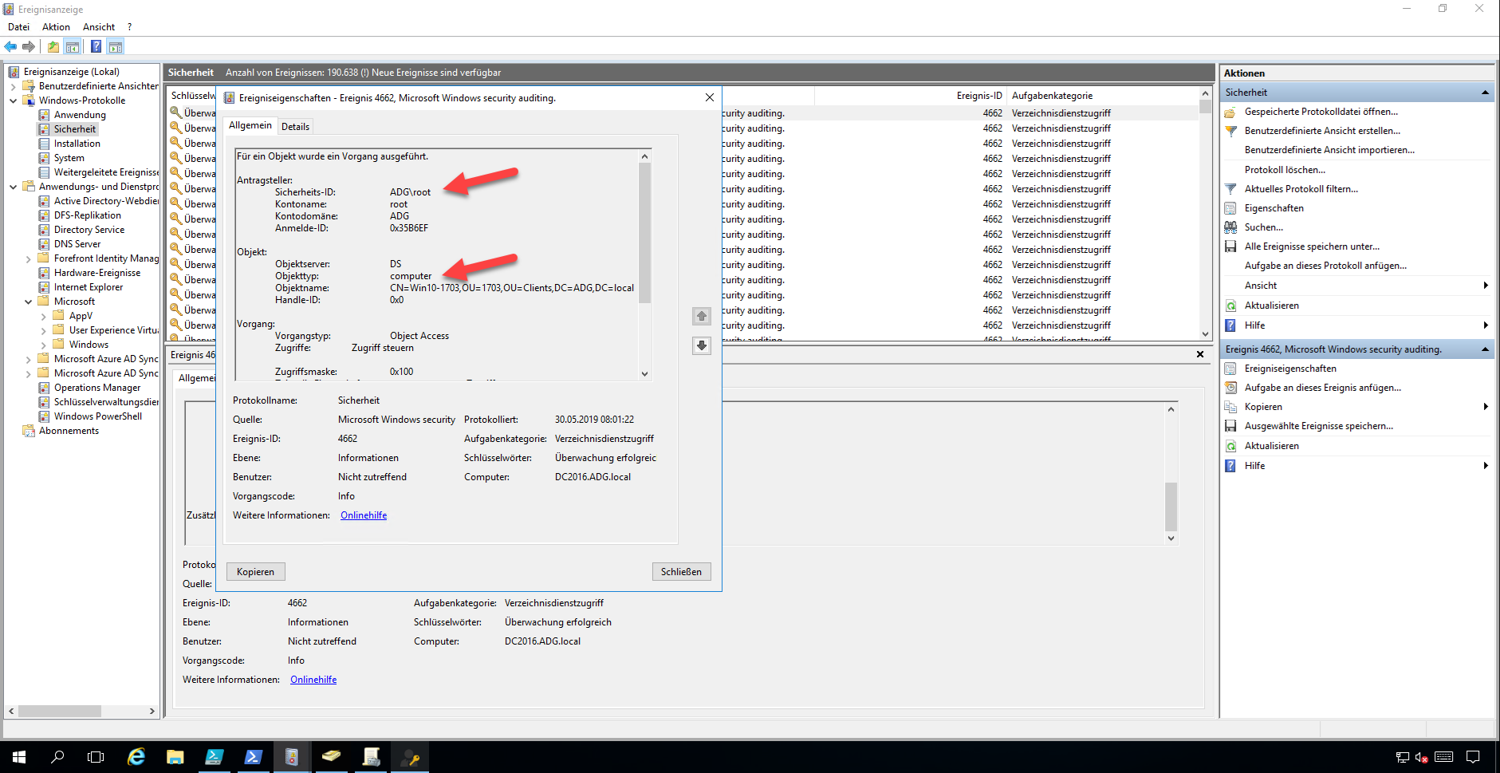Viewport: 1500px width, 773px height.
Task: Open the Aktion menu
Action: 56,27
